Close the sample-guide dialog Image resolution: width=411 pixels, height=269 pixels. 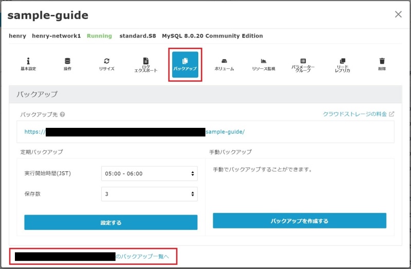398,14
